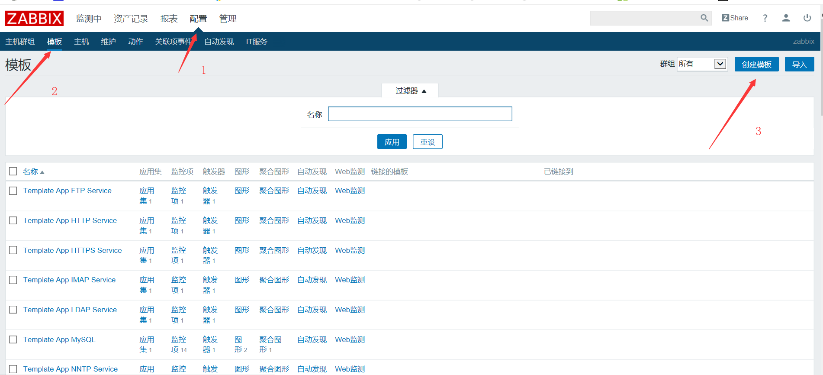
Task: Open the 群组 group dropdown
Action: pos(702,64)
